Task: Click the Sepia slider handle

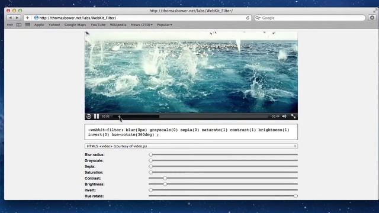Action: pos(150,166)
